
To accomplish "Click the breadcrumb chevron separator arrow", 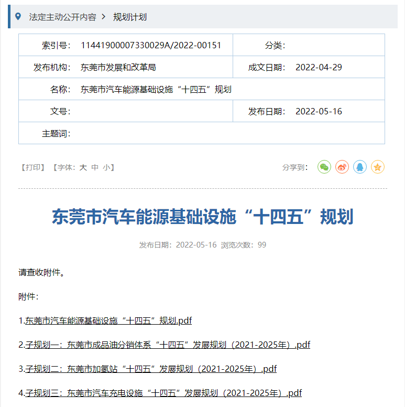I will 104,17.
